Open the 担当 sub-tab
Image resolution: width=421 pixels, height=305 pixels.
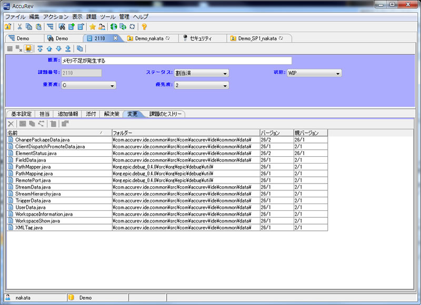(x=45, y=114)
